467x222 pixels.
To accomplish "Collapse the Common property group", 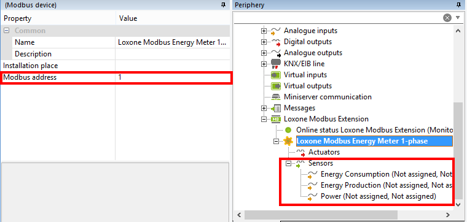I will [6, 31].
